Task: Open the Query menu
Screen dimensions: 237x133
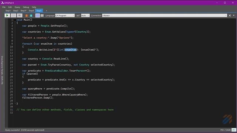Action: pos(17,7)
